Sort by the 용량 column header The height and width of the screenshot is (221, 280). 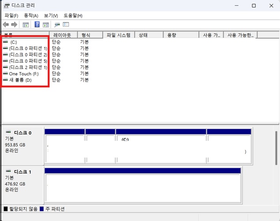[181, 35]
